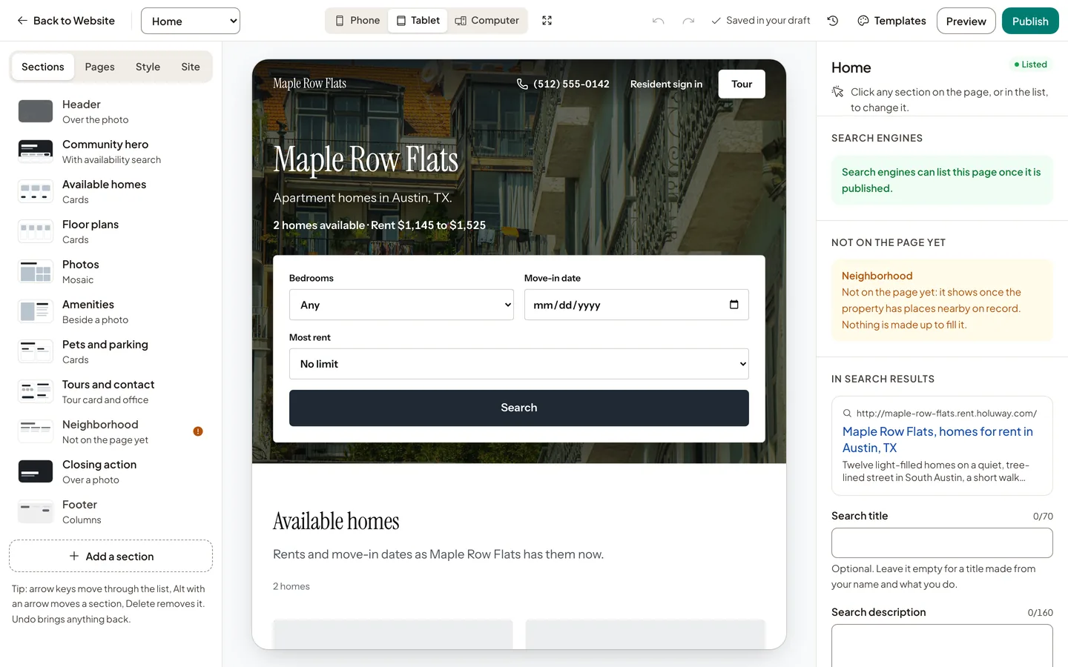Click the Listed status badge
The width and height of the screenshot is (1068, 667).
[1031, 64]
